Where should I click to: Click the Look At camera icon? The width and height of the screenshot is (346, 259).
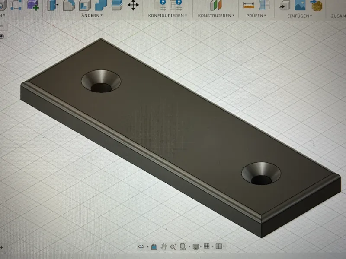(154, 246)
